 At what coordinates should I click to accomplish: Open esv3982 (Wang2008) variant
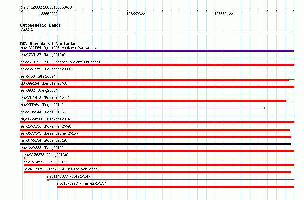[x=39, y=90]
